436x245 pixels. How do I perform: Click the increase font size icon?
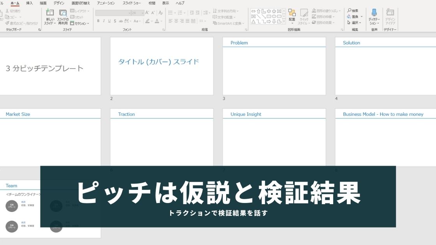click(147, 12)
